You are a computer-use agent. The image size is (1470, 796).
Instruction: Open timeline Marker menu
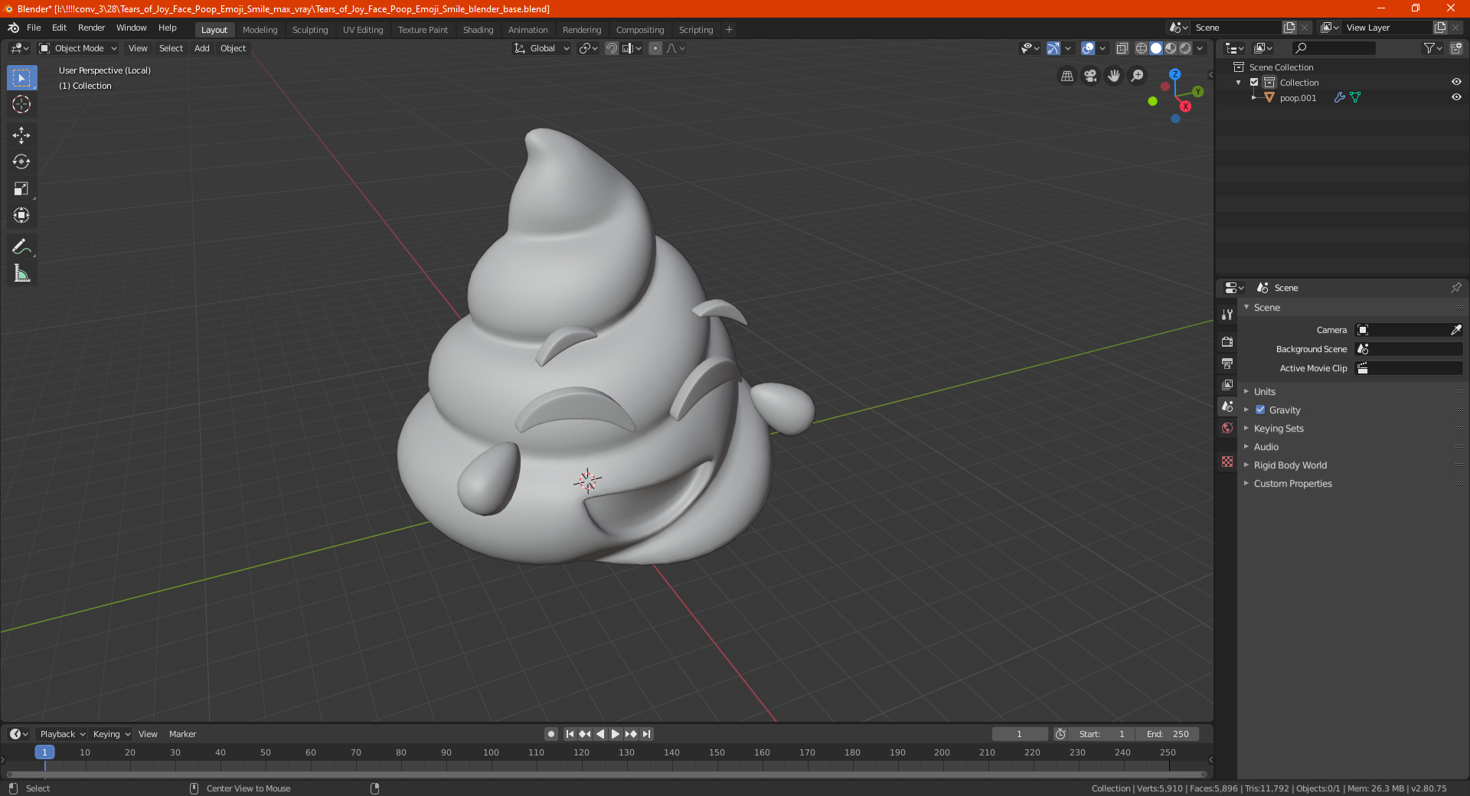click(182, 734)
